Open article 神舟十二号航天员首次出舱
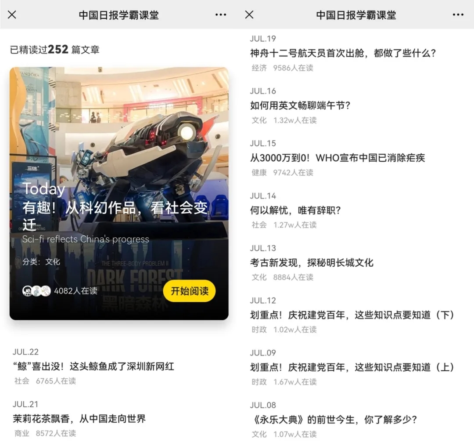474x442 pixels. (x=343, y=53)
